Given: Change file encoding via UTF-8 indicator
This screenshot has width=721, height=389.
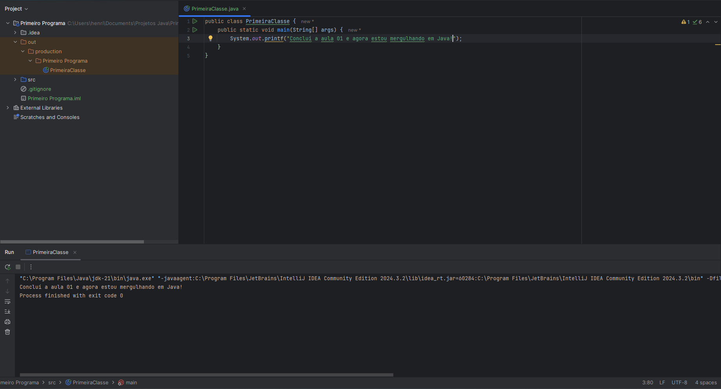Looking at the screenshot, I should click(x=679, y=383).
